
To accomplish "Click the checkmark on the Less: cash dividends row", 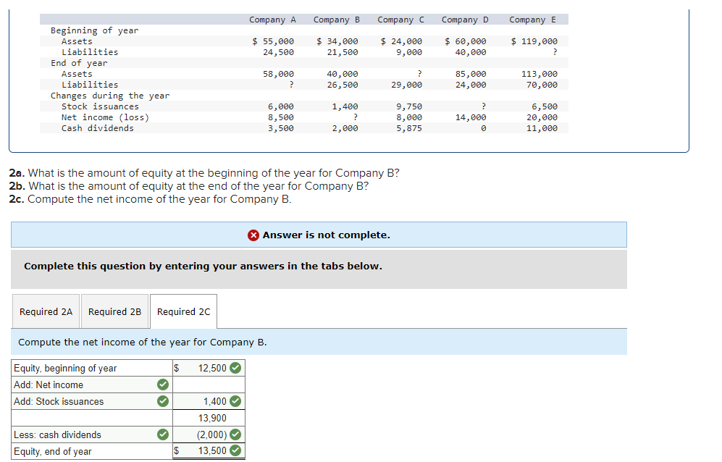I will click(162, 434).
